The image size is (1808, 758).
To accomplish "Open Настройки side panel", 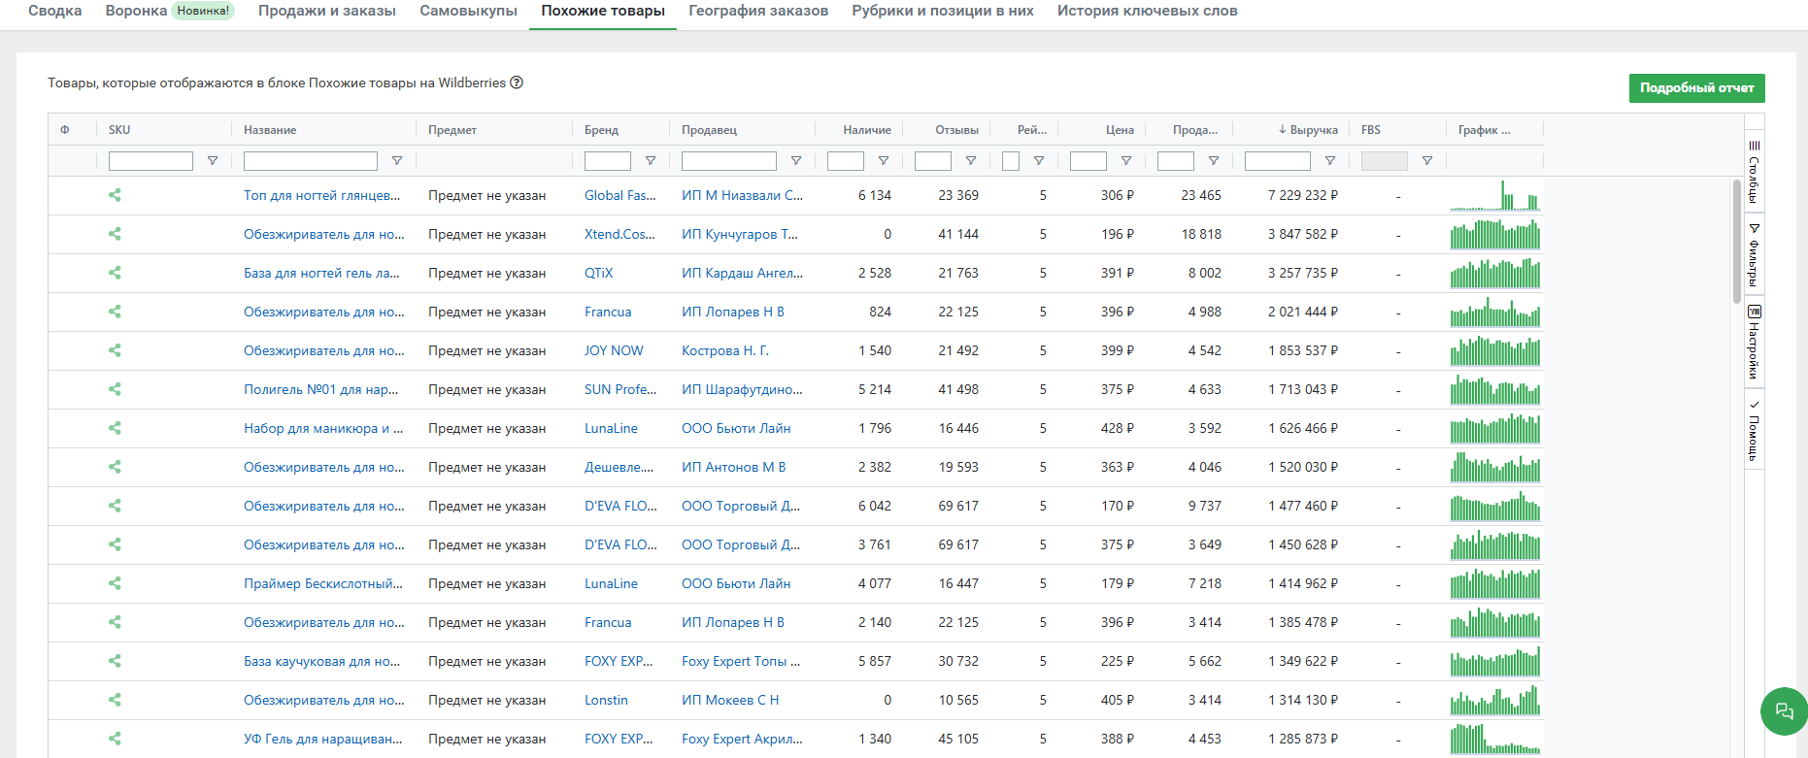I will pyautogui.click(x=1754, y=343).
